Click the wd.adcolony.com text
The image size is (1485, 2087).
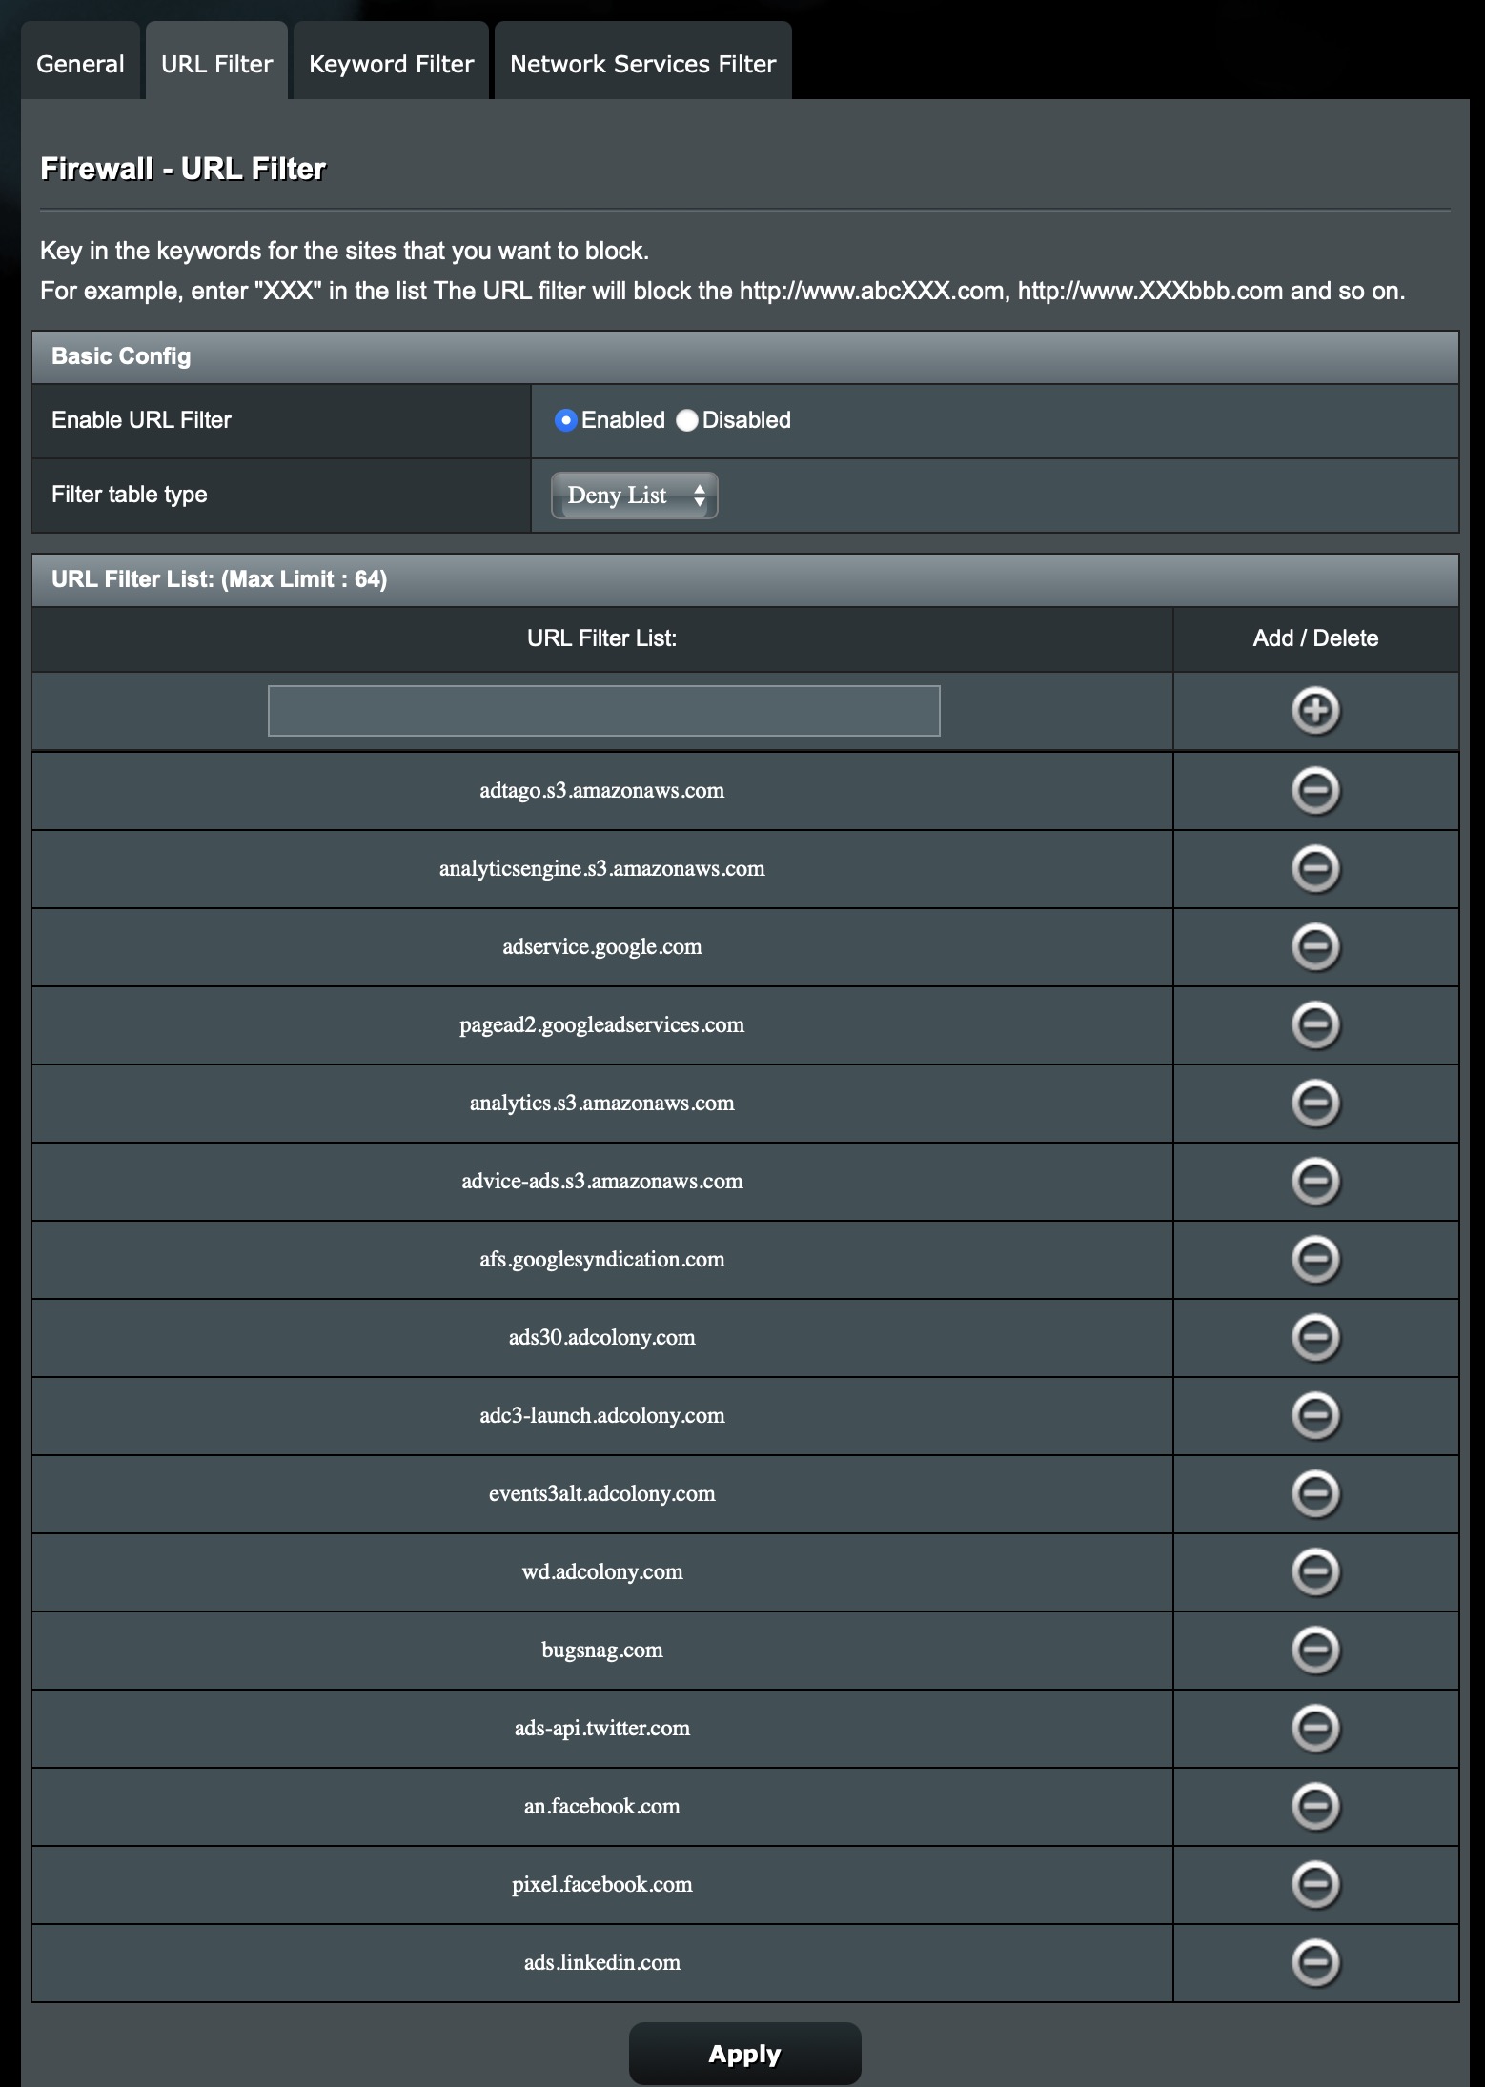point(601,1572)
